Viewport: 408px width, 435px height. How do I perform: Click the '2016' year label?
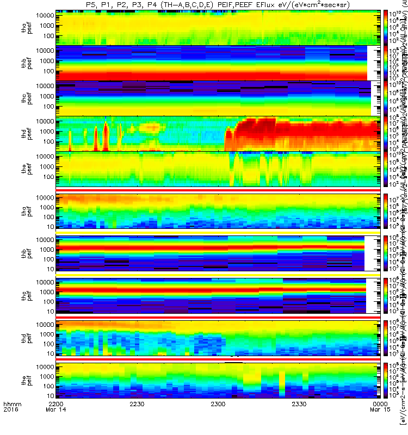tap(11, 409)
